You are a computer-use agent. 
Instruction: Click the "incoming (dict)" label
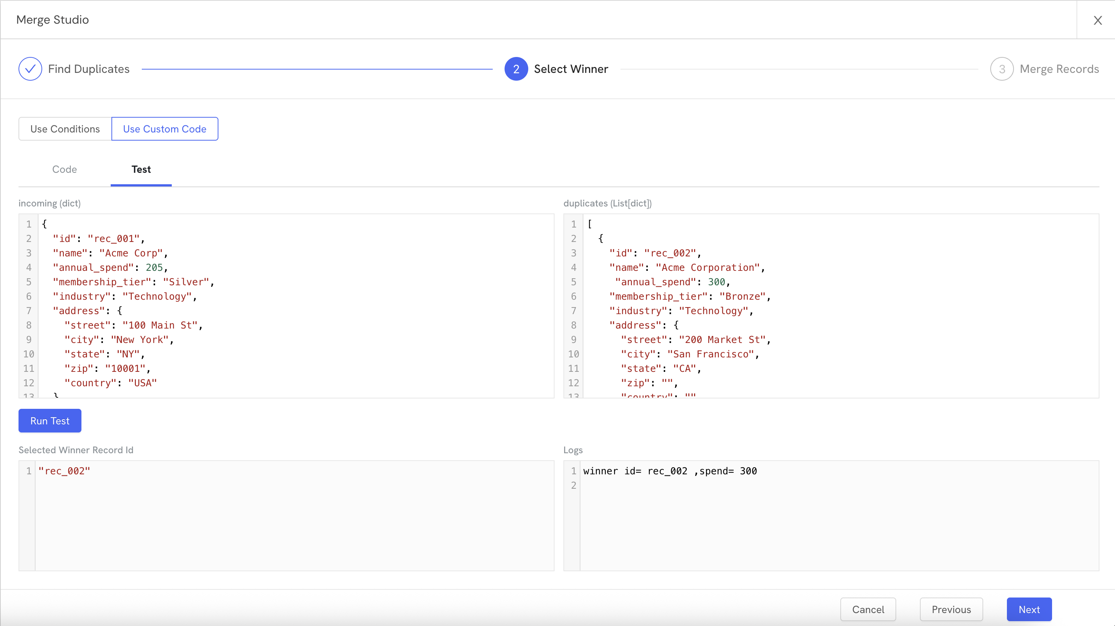click(x=50, y=203)
